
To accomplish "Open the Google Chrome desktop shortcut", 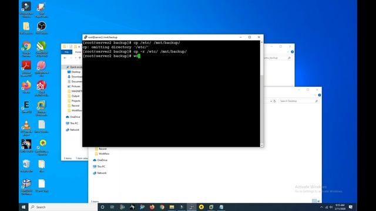I will coord(26,49).
